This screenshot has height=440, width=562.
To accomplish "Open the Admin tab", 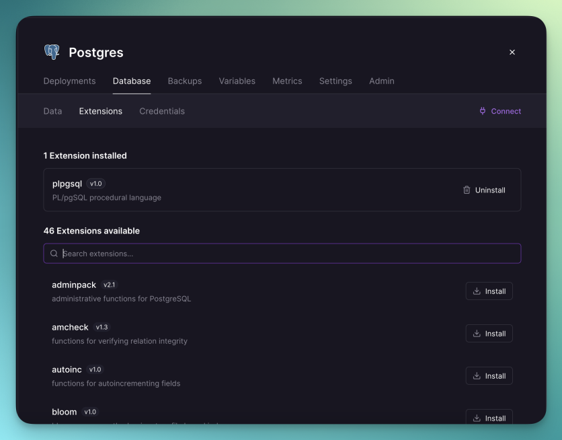I will (382, 81).
